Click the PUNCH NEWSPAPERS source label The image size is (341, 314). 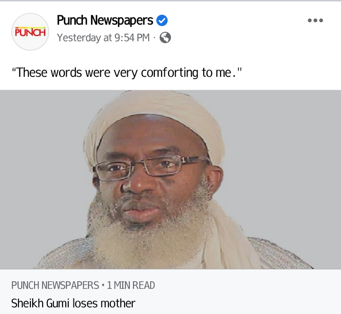coord(55,285)
